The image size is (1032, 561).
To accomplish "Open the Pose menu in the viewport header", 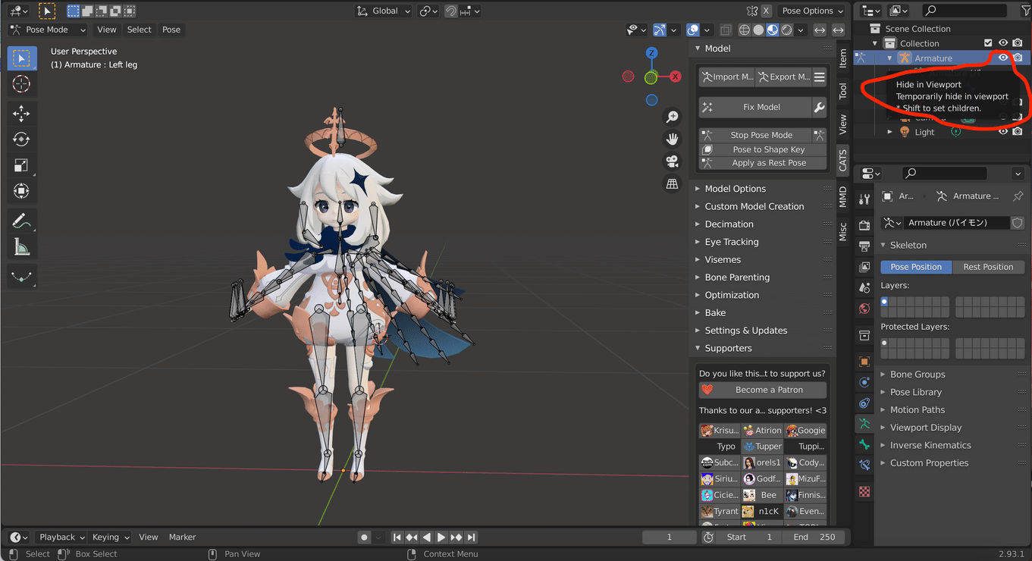I will click(x=171, y=29).
